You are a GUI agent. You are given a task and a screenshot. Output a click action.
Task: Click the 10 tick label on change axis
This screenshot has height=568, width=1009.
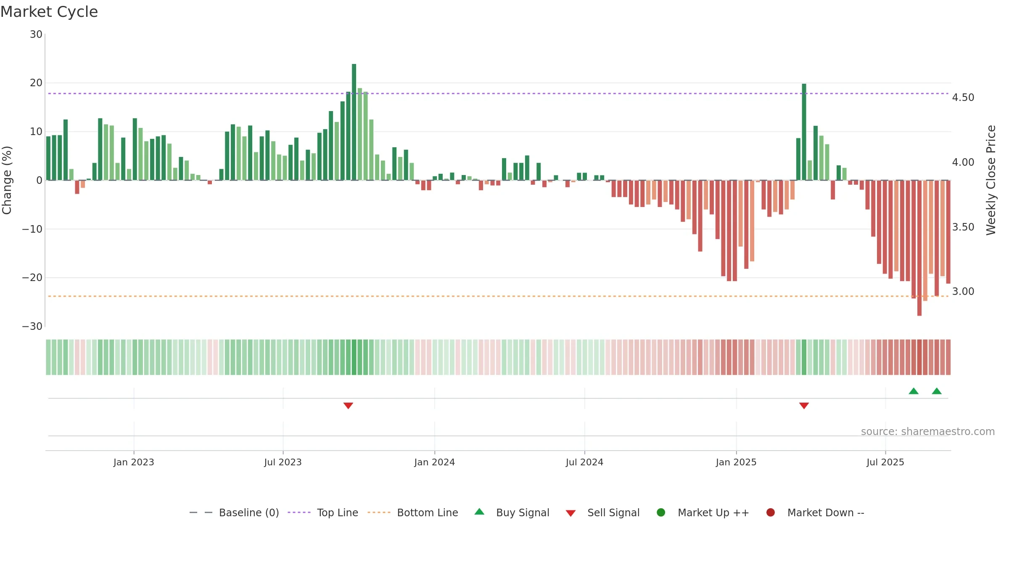pos(36,132)
